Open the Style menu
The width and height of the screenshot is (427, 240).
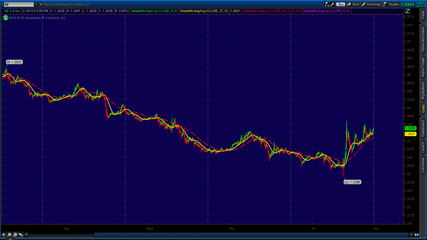pos(353,4)
